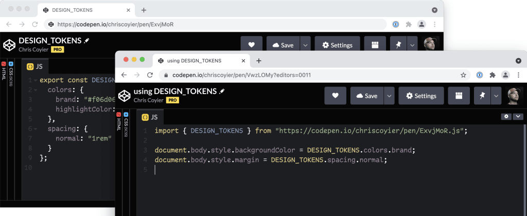
Task: Expand HTML editor panel in front window
Action: pos(119,121)
